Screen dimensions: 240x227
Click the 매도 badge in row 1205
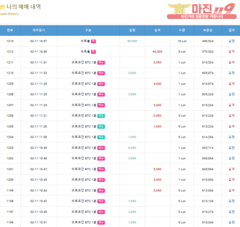(101, 126)
